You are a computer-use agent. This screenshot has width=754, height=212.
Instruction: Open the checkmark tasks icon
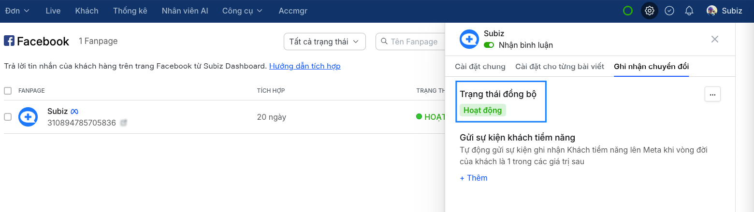click(669, 11)
